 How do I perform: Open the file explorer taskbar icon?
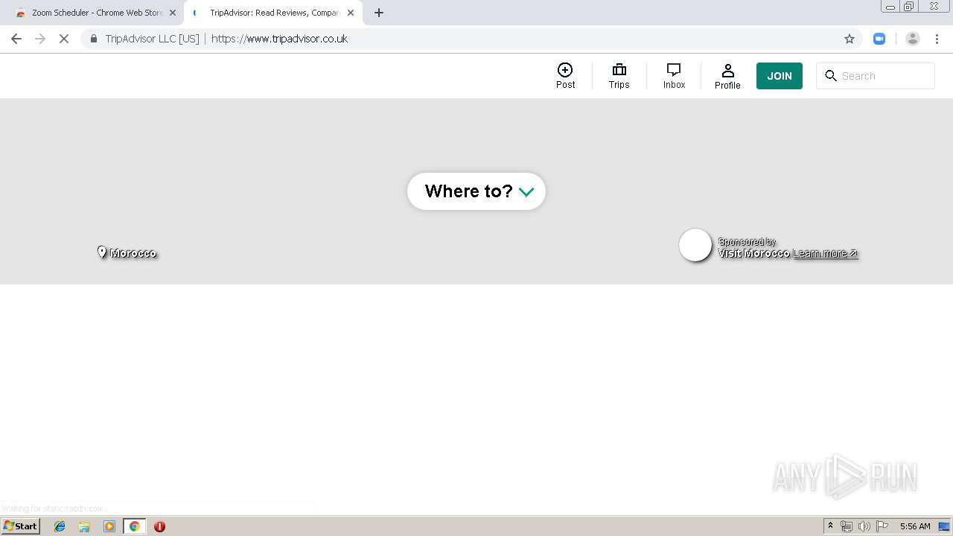(x=84, y=526)
